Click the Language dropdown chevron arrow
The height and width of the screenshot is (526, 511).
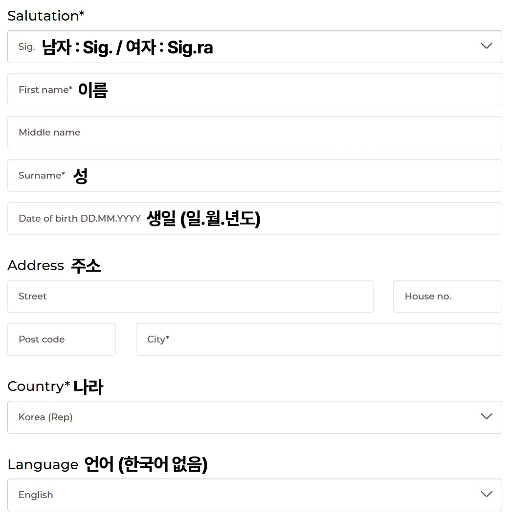[x=486, y=494]
